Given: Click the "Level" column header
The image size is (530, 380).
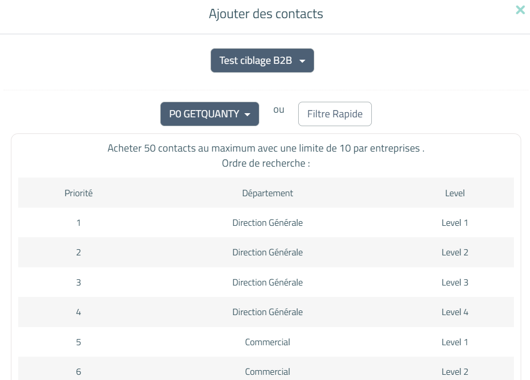Looking at the screenshot, I should coord(455,193).
